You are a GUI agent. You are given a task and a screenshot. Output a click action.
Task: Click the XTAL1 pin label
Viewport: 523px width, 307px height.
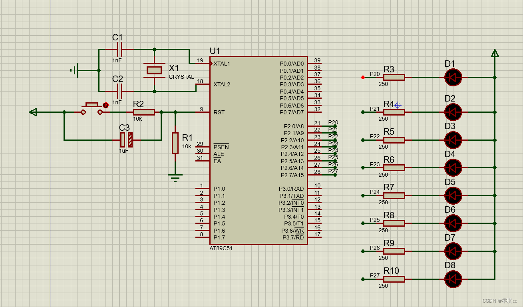(222, 64)
